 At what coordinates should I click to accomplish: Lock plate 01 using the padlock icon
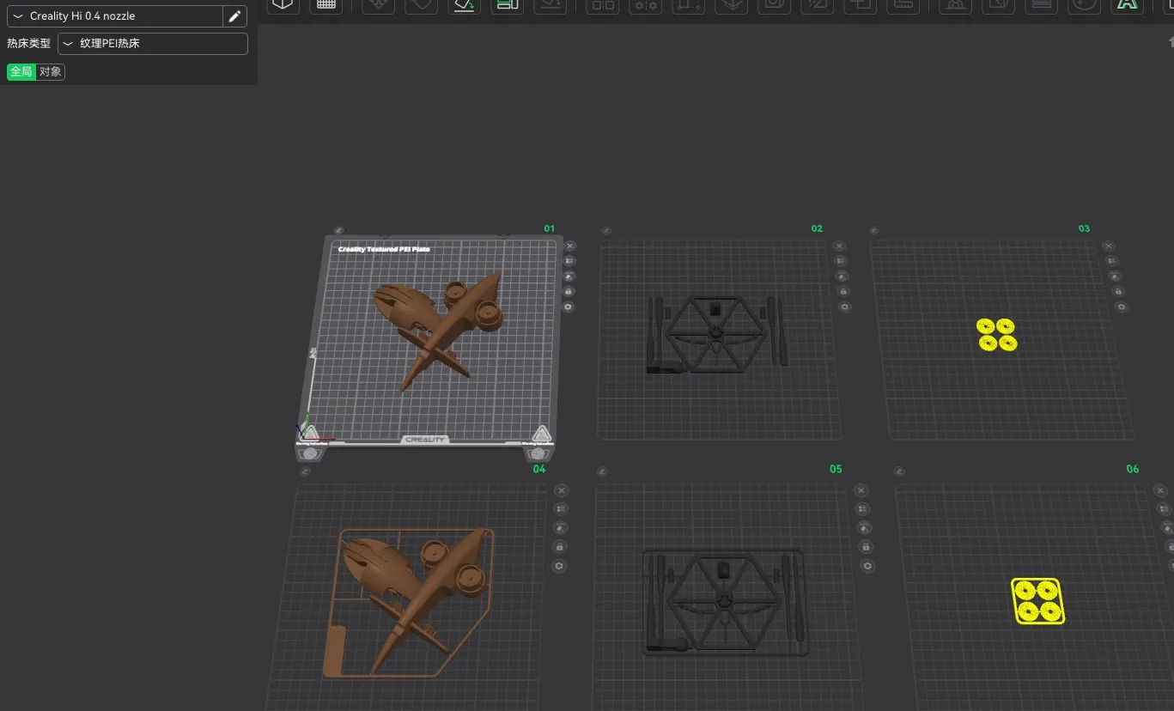[x=569, y=291]
